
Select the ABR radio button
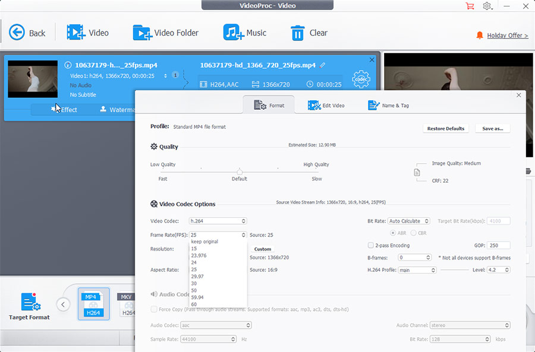(393, 233)
